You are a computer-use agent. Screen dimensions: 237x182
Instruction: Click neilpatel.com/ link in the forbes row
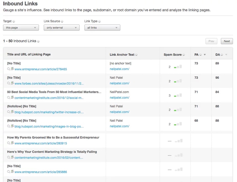(119, 83)
